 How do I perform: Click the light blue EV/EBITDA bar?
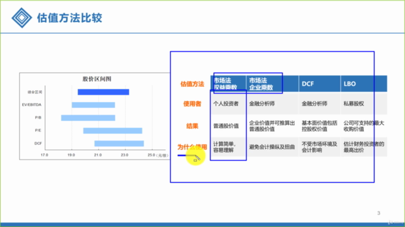(x=93, y=105)
